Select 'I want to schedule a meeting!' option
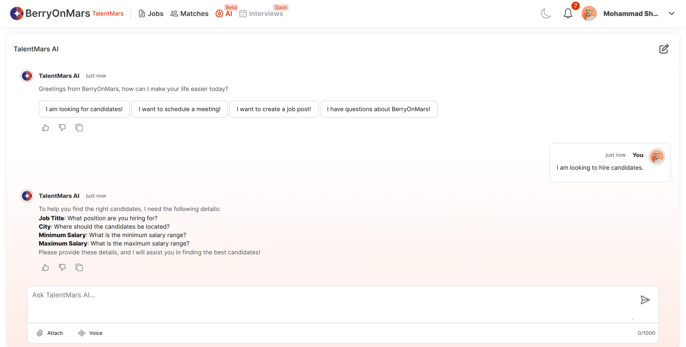This screenshot has width=686, height=347. pos(179,109)
